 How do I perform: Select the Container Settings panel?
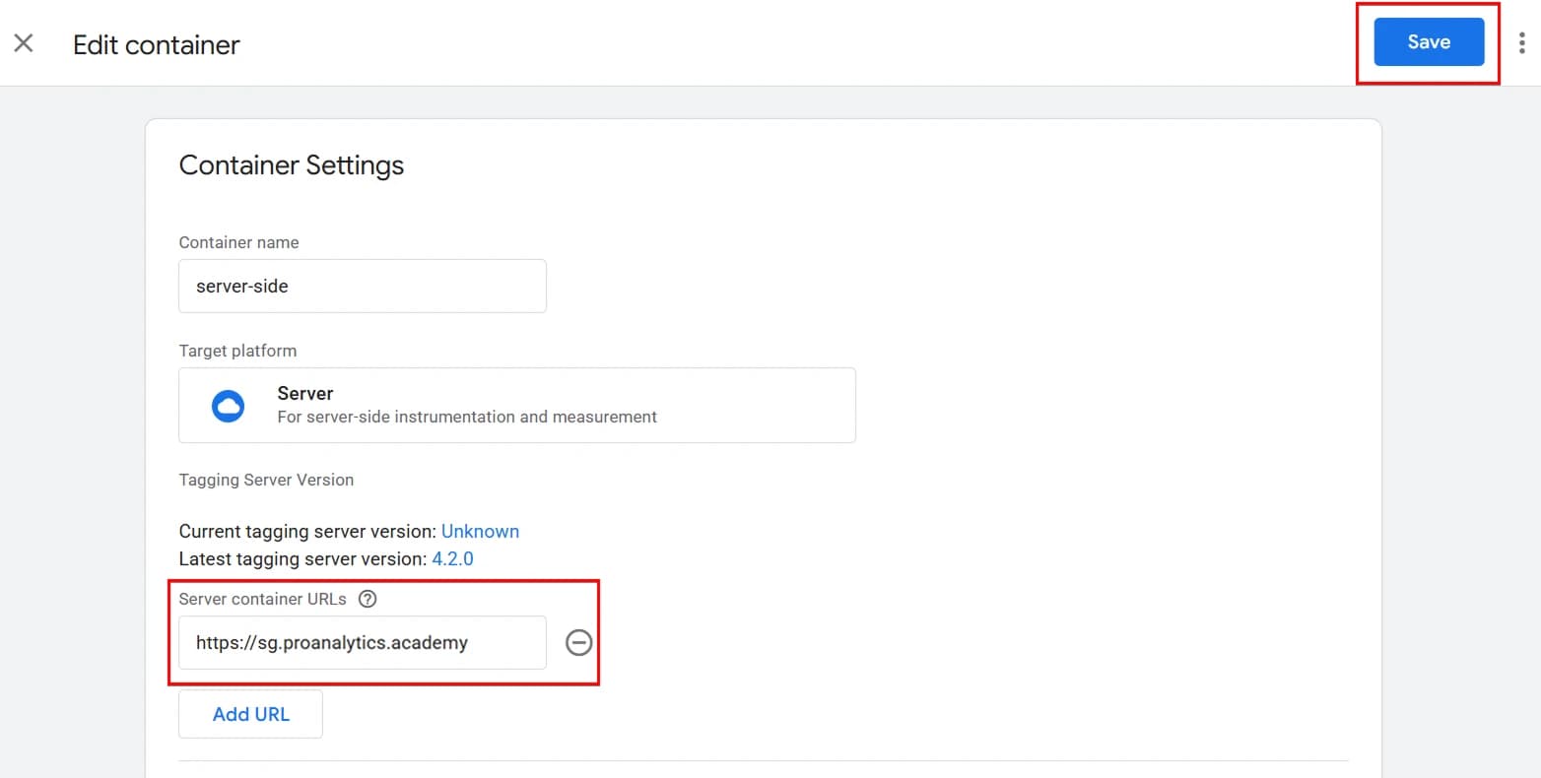pos(291,164)
